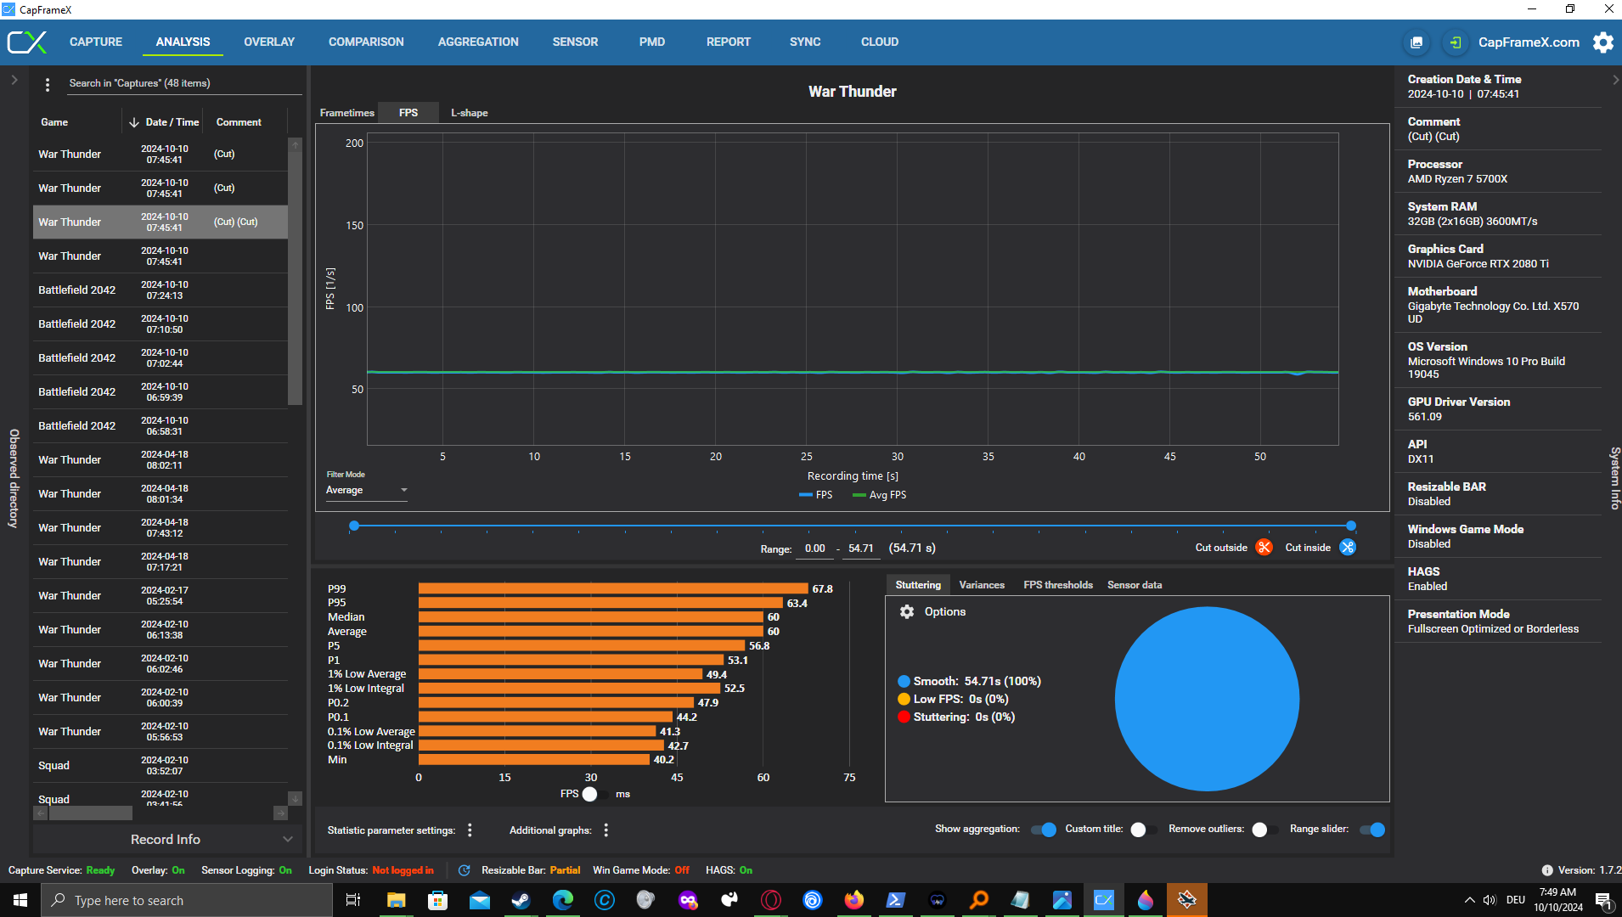Open the AGGREGATION tab
Screen dimensions: 1622x917
tap(478, 42)
